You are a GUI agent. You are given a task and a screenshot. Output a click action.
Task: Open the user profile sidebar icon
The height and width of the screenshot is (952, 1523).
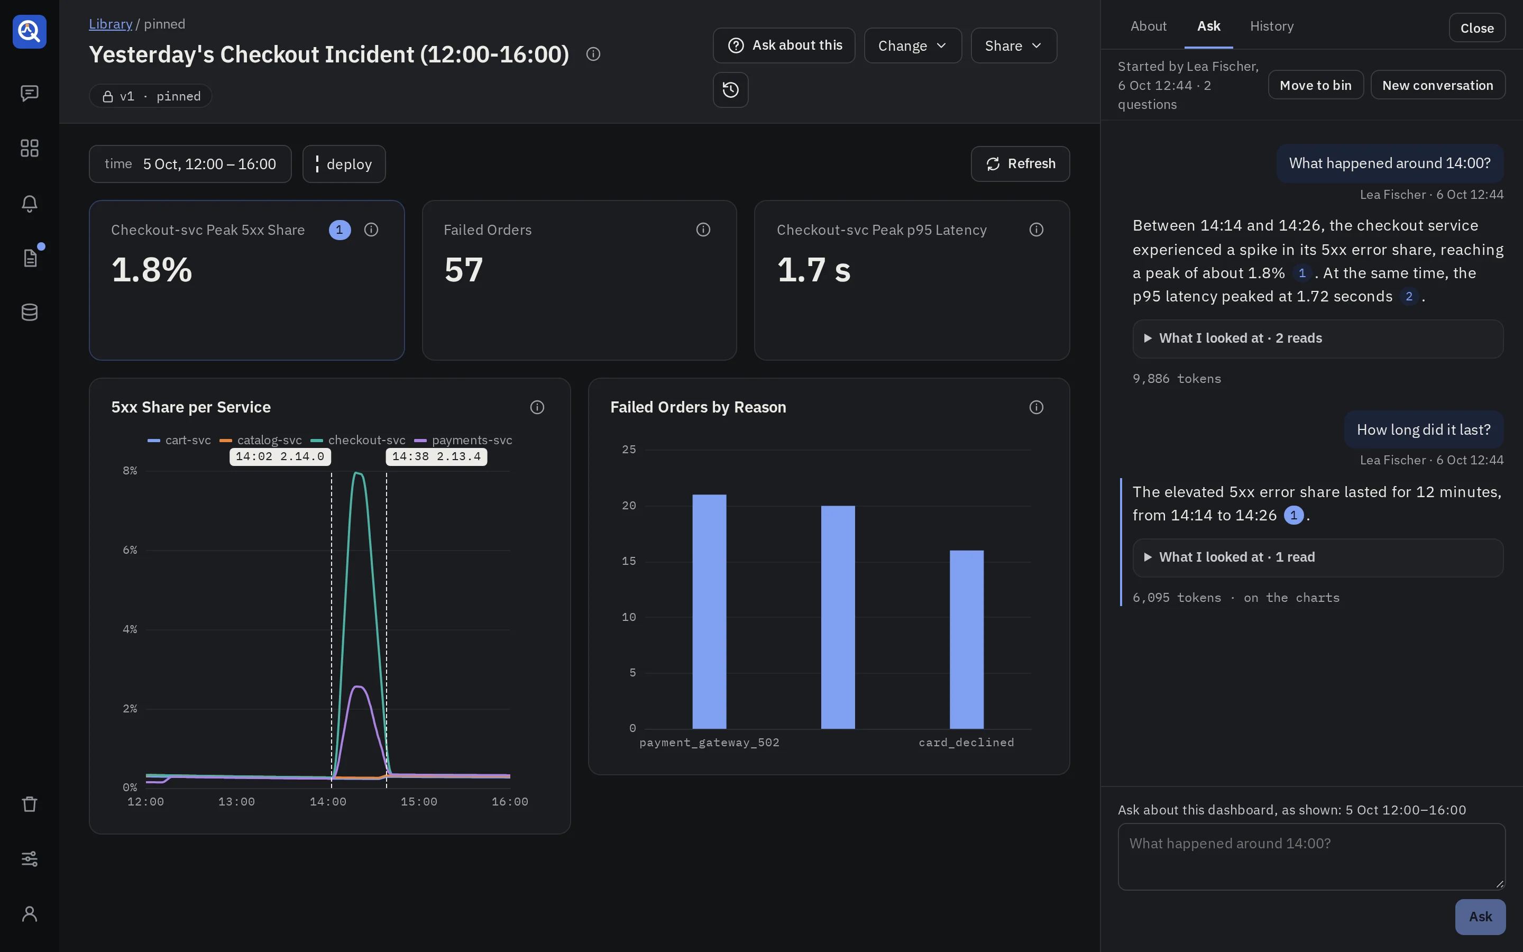30,913
